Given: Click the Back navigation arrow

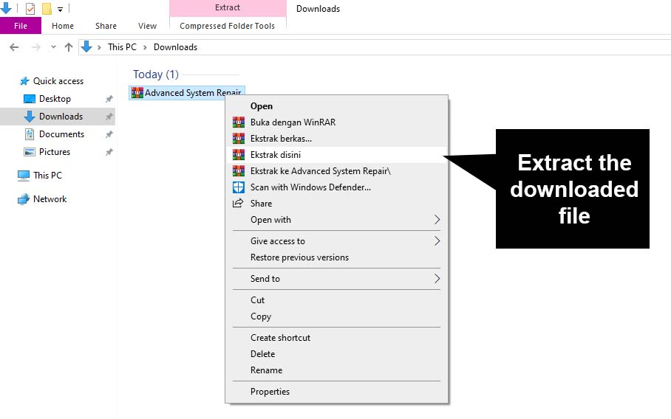Looking at the screenshot, I should point(14,47).
